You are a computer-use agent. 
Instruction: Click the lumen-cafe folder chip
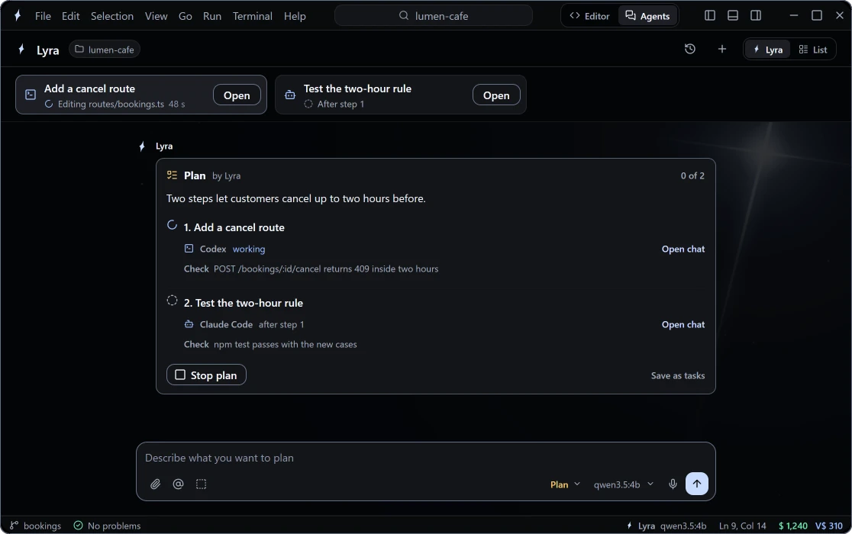(105, 50)
